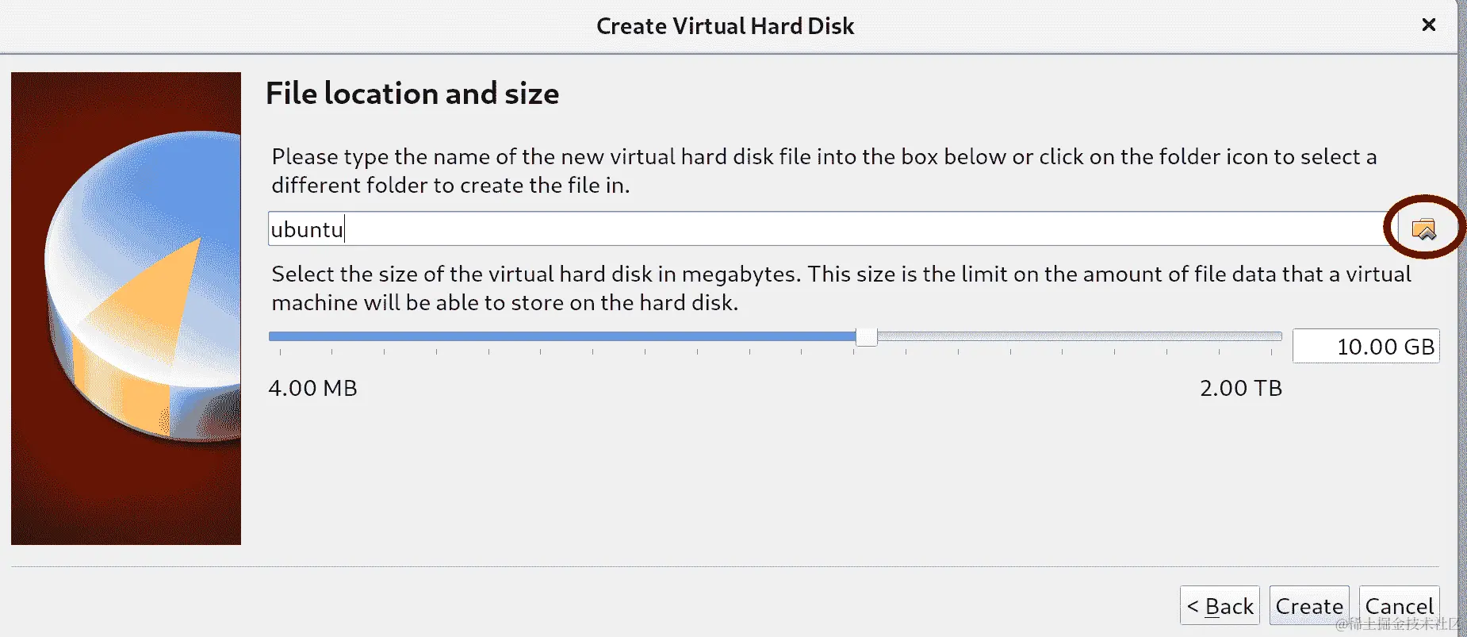Grab the disk size slider handle
Image resolution: width=1467 pixels, height=637 pixels.
(867, 336)
